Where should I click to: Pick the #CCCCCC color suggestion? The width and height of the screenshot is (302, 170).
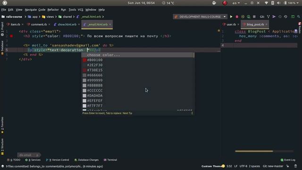click(137, 90)
